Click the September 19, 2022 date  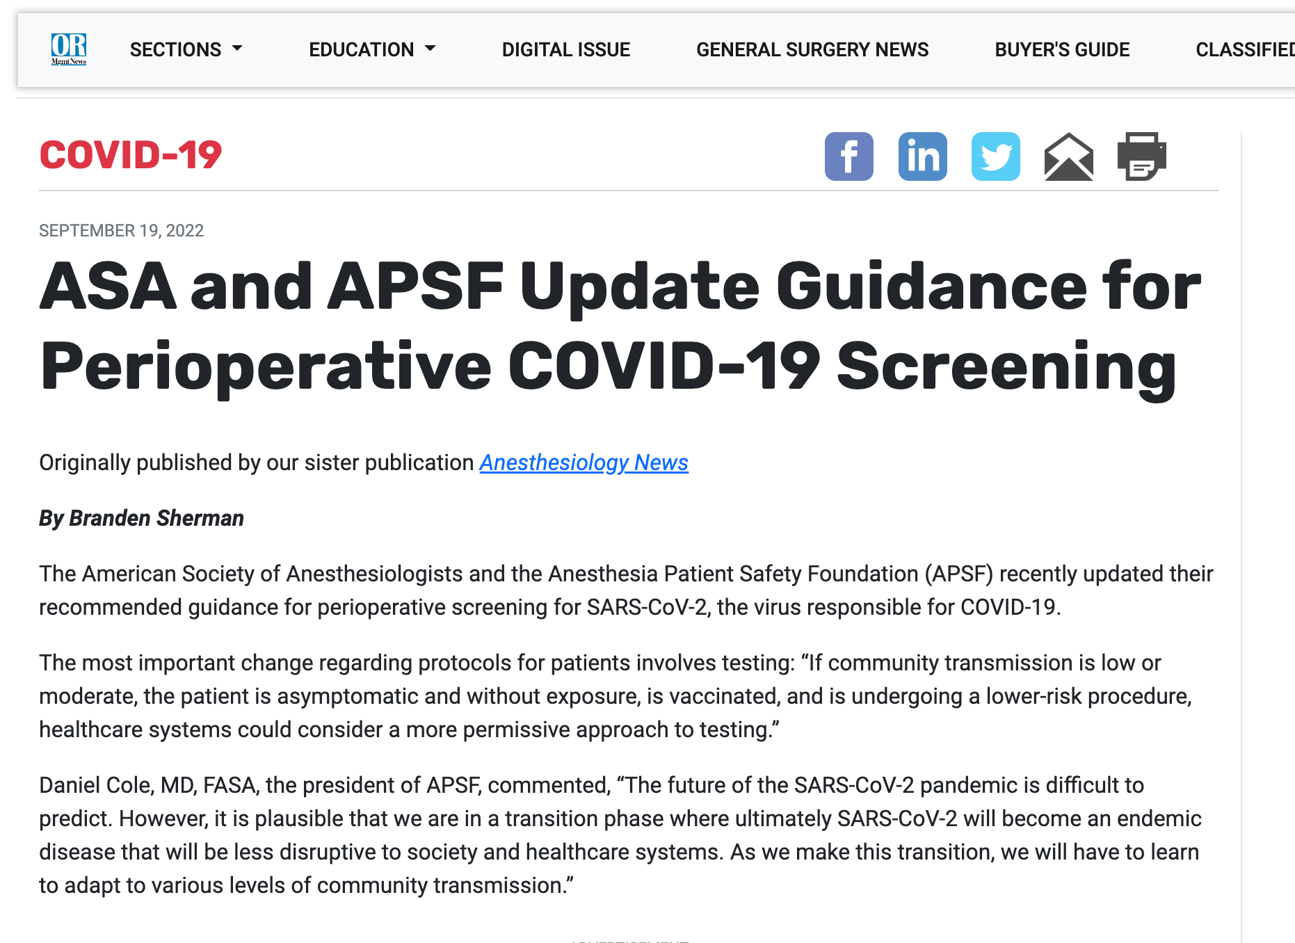tap(121, 230)
